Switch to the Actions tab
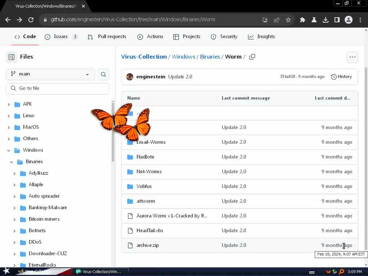 click(150, 37)
